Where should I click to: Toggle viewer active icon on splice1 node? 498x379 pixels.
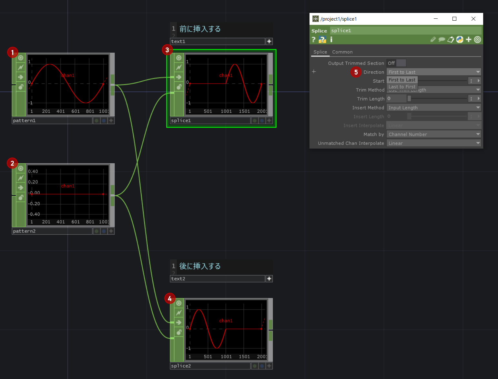click(179, 58)
